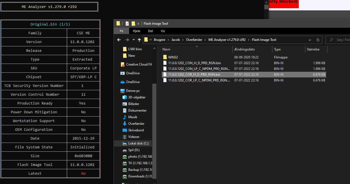Click the Back navigation arrow

pos(119,40)
